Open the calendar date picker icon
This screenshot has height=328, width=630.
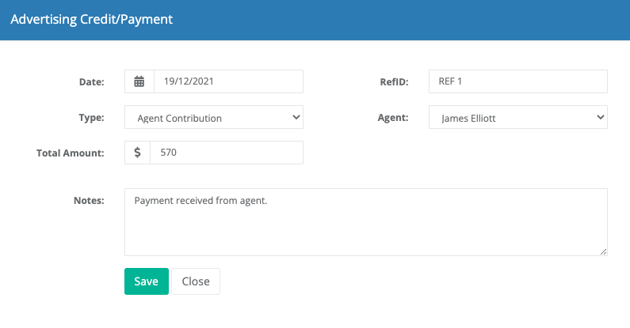[x=139, y=81]
